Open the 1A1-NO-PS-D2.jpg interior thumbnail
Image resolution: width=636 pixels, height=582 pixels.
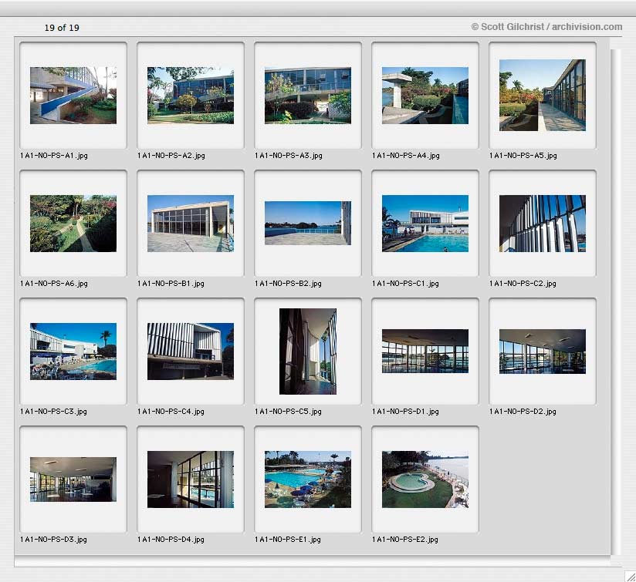tap(543, 352)
